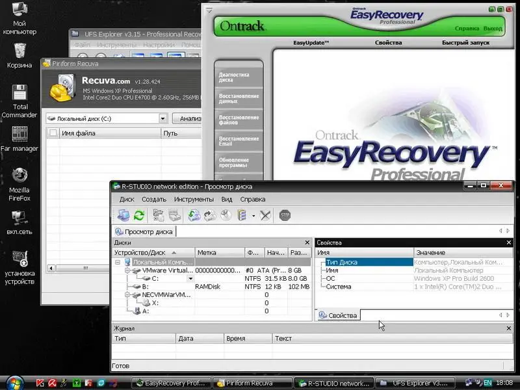520x390 pixels.
Task: Collapse the Локальный Компьютер tree node
Action: [x=118, y=263]
